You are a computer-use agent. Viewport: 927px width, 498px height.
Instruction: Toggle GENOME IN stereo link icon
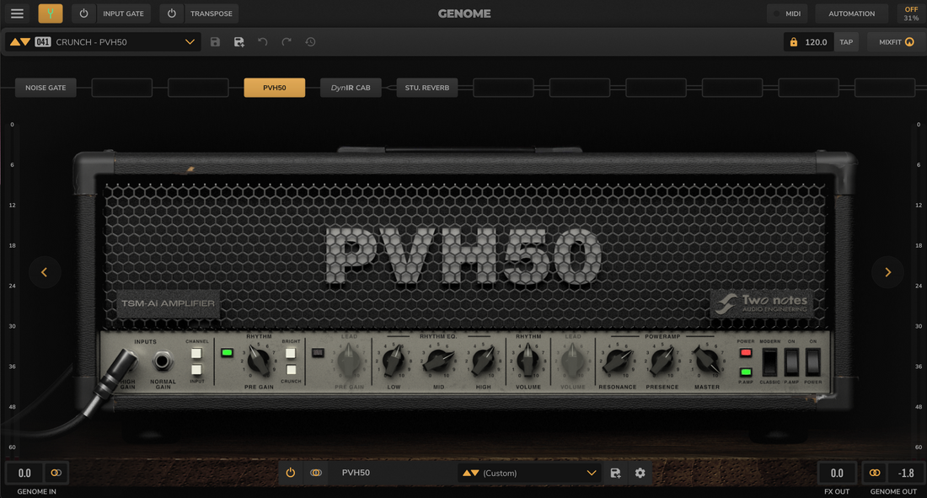[56, 474]
